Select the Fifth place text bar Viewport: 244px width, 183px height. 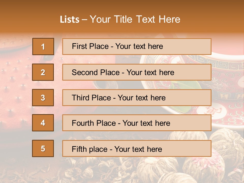coord(137,148)
